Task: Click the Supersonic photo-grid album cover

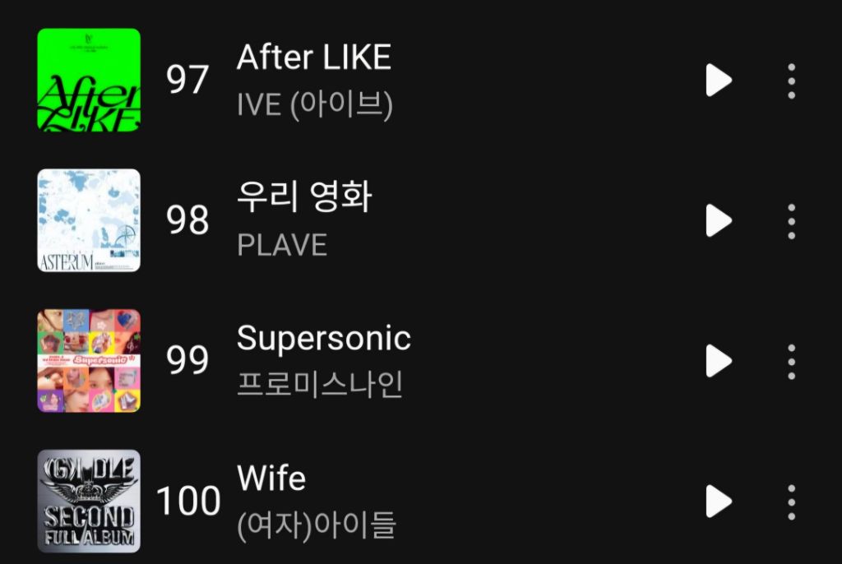Action: pyautogui.click(x=89, y=359)
